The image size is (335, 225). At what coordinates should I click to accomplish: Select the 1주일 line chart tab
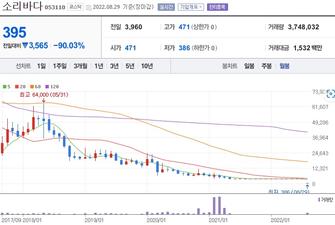(60, 66)
